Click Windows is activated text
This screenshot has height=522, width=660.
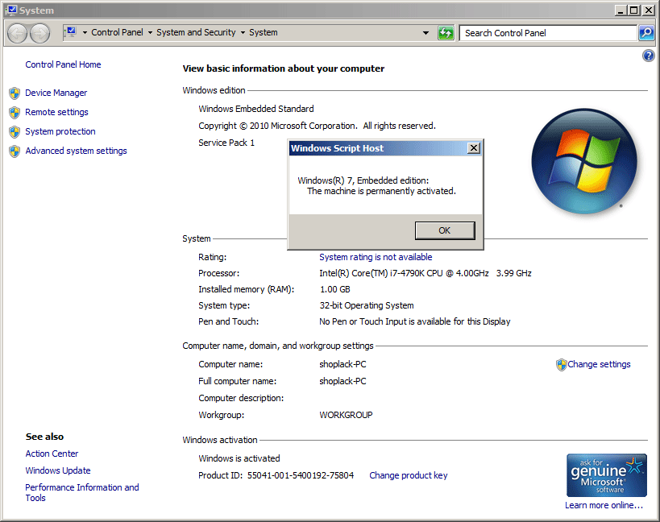pos(239,458)
